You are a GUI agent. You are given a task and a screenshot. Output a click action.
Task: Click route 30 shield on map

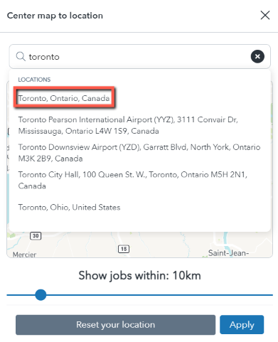click(x=36, y=236)
